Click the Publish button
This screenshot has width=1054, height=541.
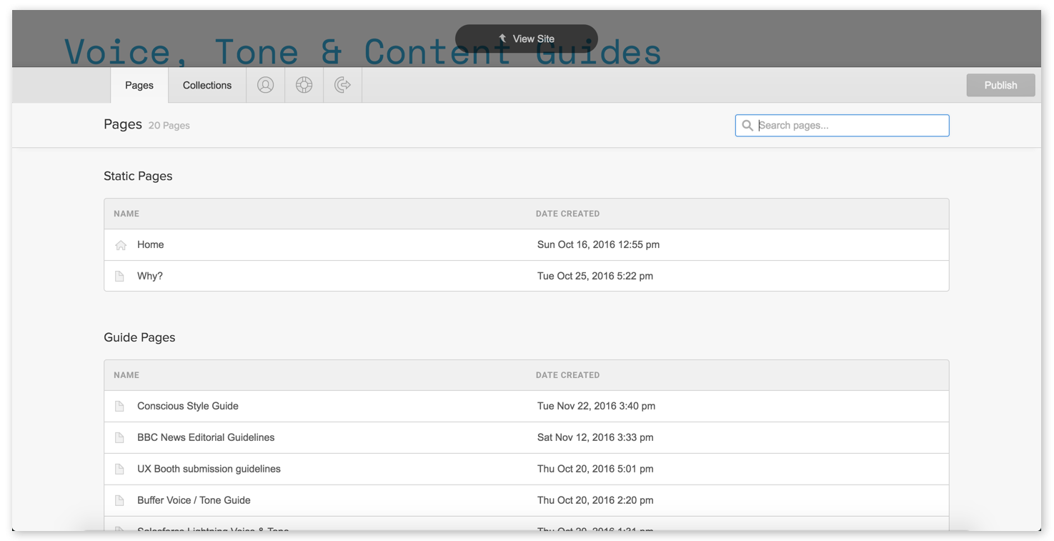[1000, 84]
